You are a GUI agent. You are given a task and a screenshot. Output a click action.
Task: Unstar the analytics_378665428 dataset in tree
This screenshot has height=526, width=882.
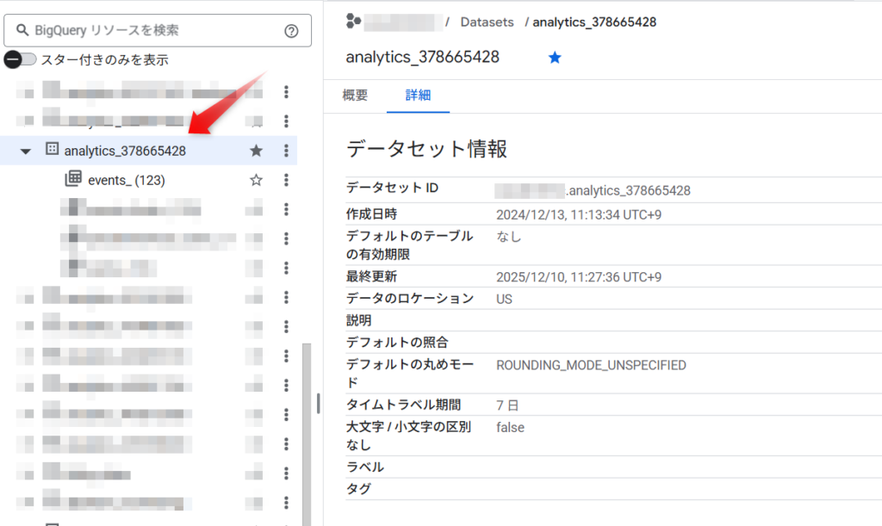256,151
